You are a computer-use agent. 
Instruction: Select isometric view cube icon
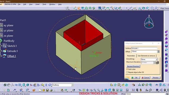point(109,90)
